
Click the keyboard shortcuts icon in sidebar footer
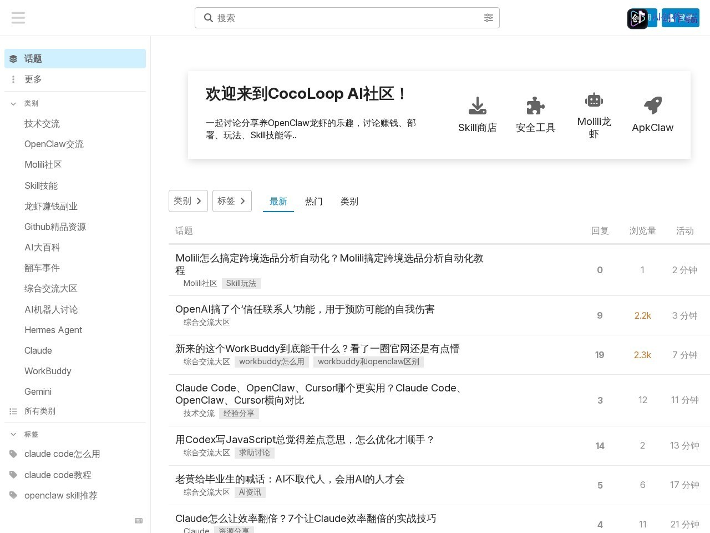pos(139,521)
